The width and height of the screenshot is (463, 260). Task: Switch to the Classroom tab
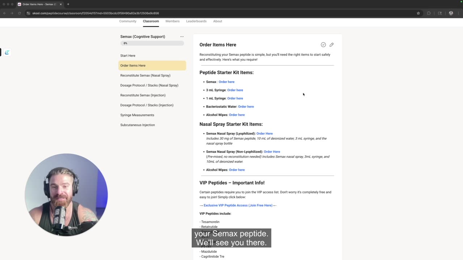[151, 21]
